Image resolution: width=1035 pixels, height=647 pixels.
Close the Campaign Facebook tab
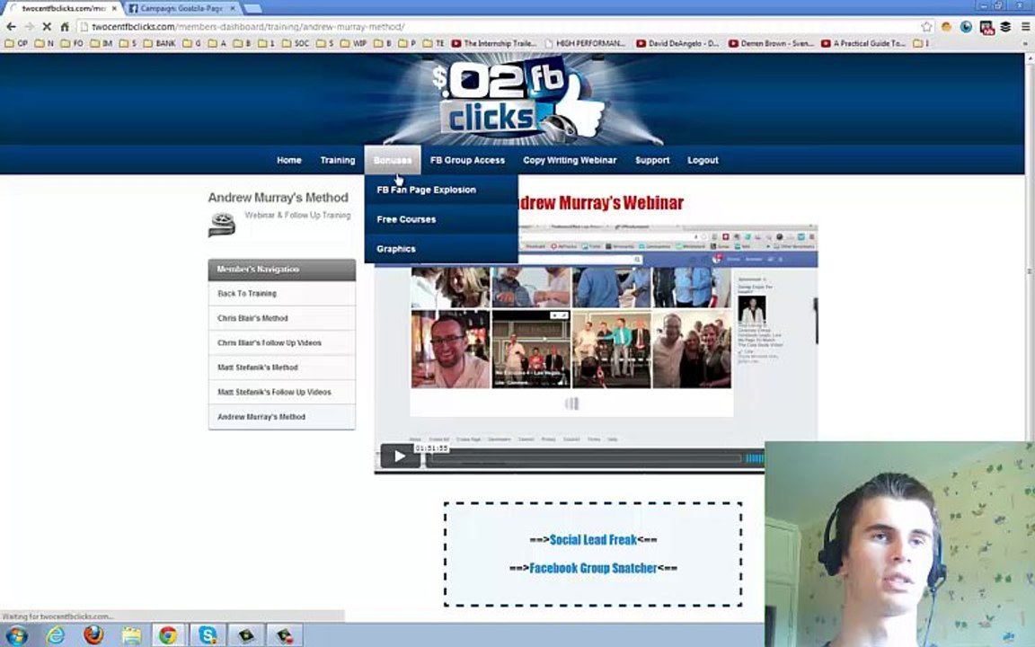(x=233, y=9)
